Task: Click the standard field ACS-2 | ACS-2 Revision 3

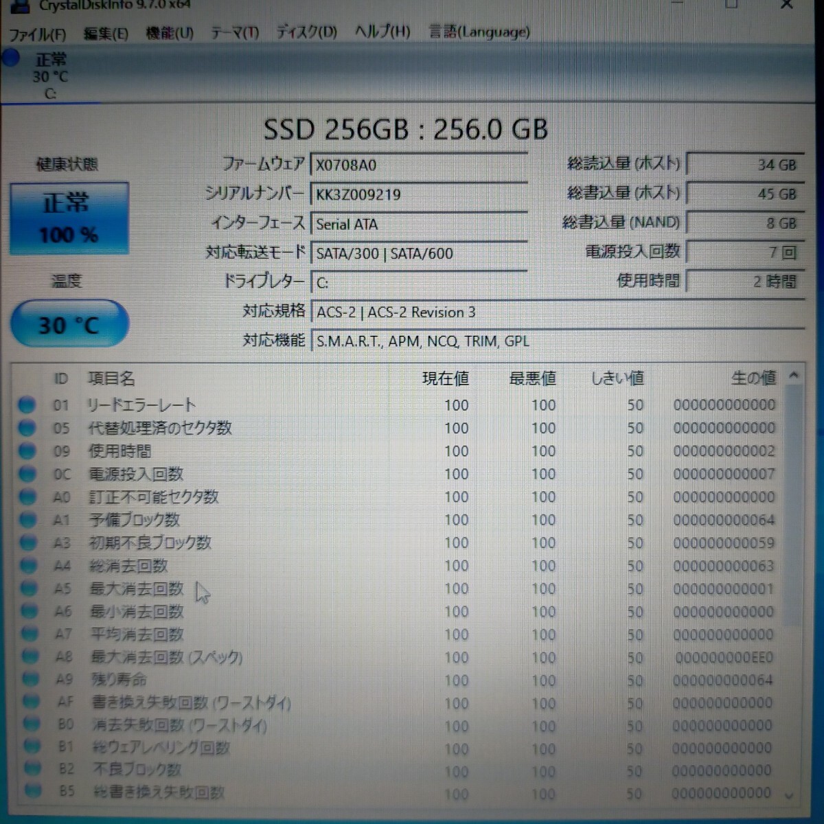Action: pos(558,312)
